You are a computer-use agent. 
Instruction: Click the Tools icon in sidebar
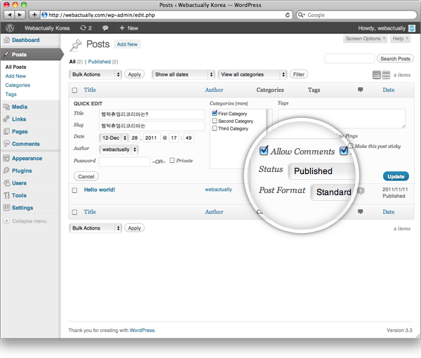(x=6, y=195)
